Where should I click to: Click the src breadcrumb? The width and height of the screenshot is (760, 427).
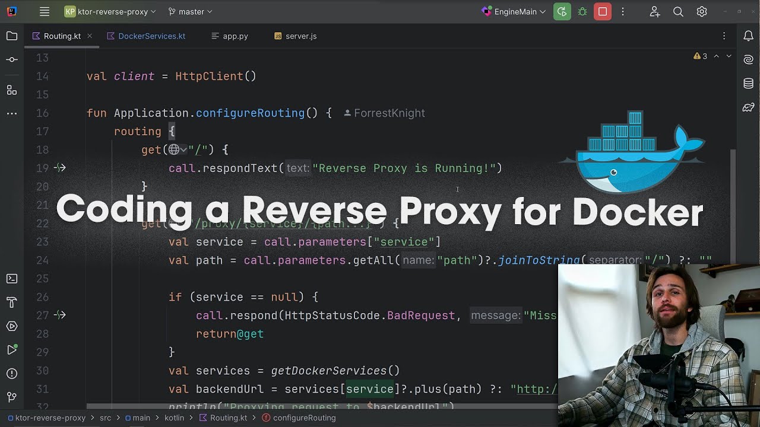click(105, 418)
